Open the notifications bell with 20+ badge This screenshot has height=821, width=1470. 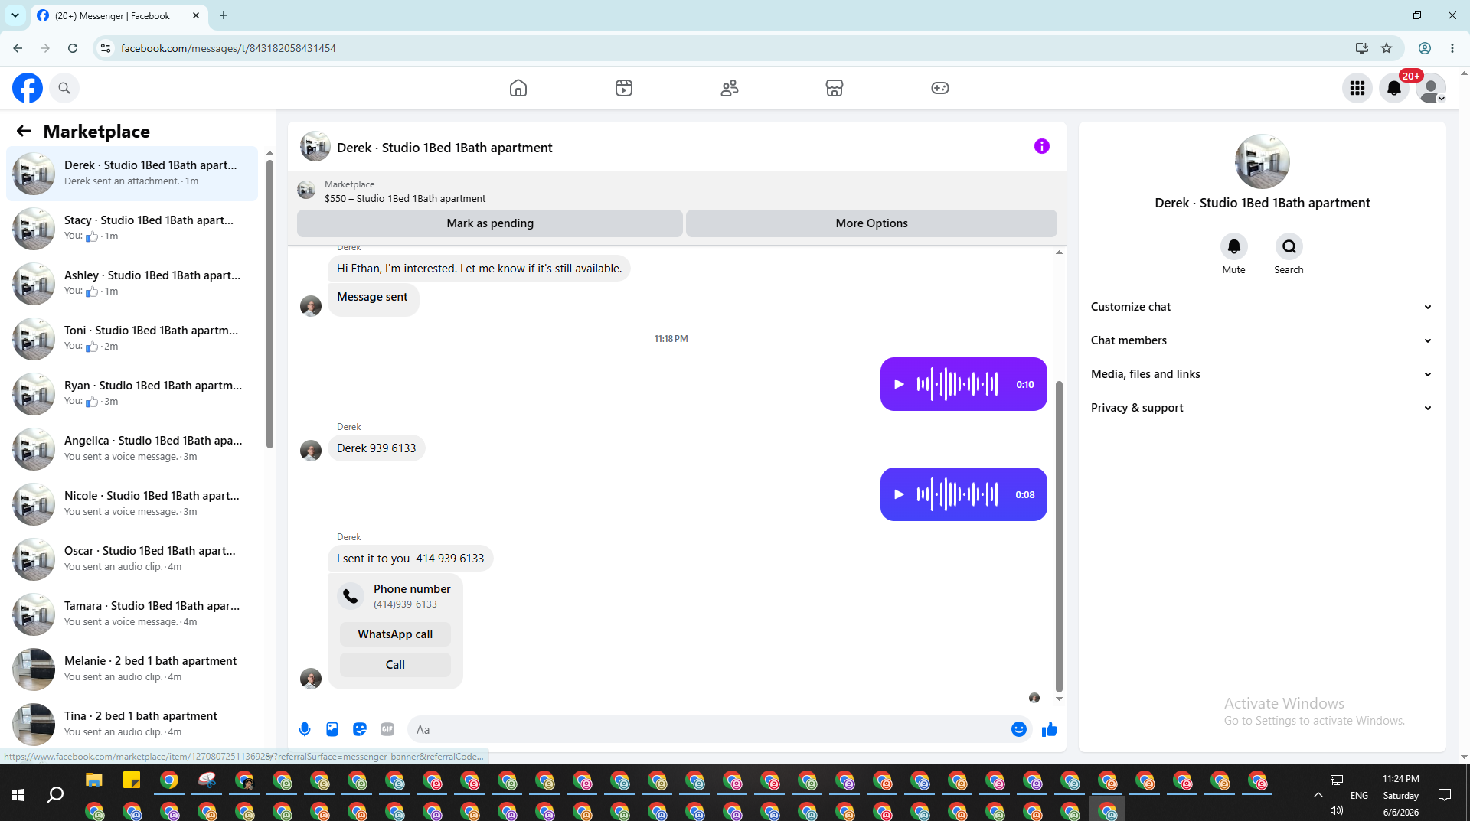[1394, 88]
